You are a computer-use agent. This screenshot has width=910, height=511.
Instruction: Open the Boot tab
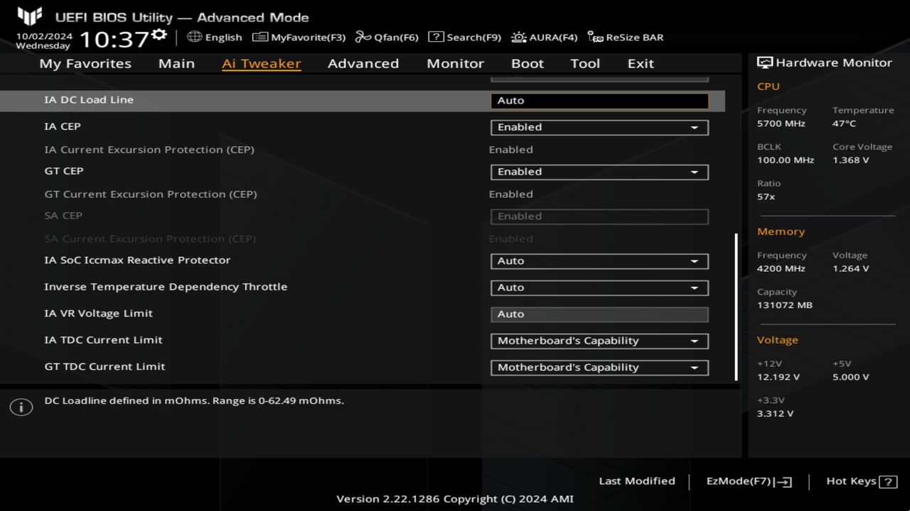pos(528,64)
